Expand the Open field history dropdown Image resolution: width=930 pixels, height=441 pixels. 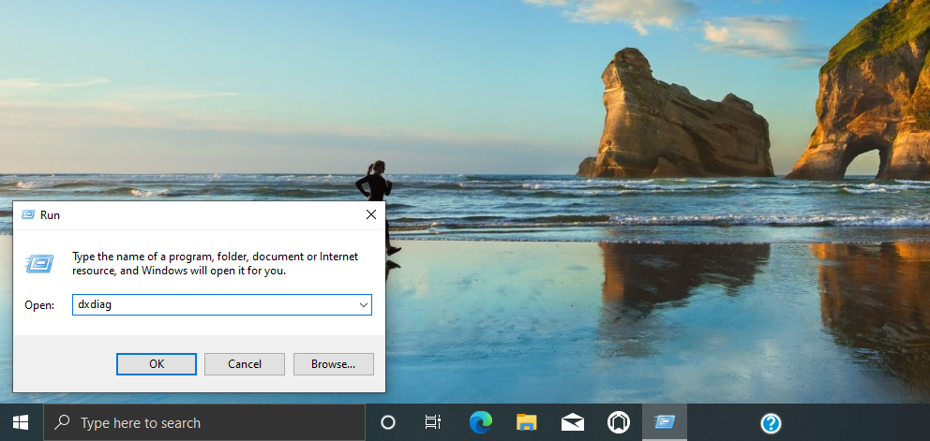tap(364, 304)
